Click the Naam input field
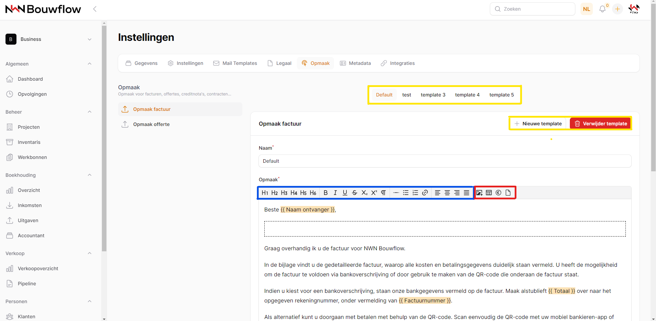Screen dimensions: 656x321 (445, 161)
